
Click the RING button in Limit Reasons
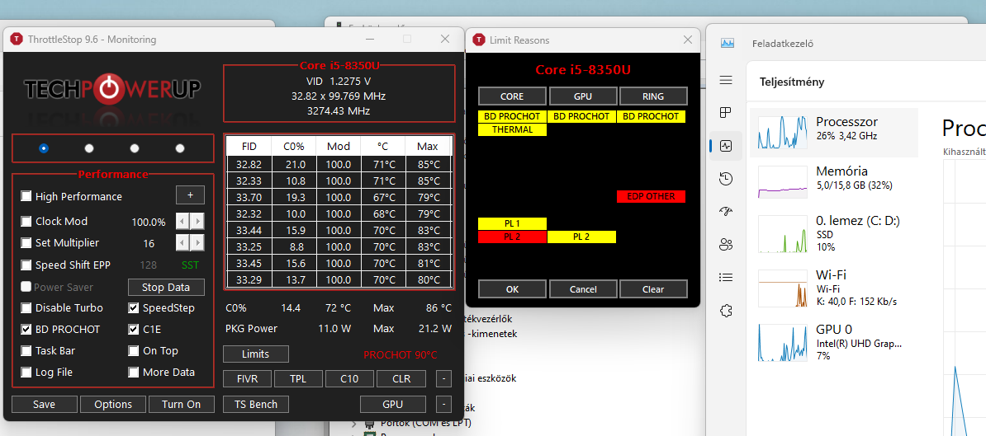click(x=653, y=96)
